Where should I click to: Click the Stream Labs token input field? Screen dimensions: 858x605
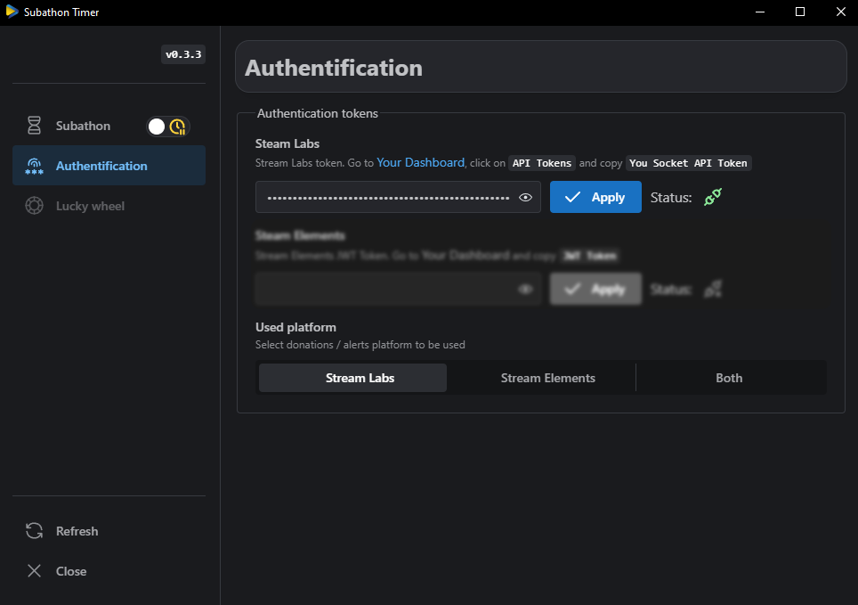coord(387,198)
